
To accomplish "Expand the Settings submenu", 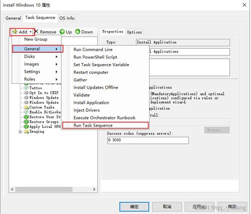I will [37, 72].
